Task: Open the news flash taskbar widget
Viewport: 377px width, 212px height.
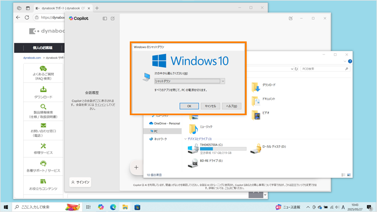Action: click(288, 207)
